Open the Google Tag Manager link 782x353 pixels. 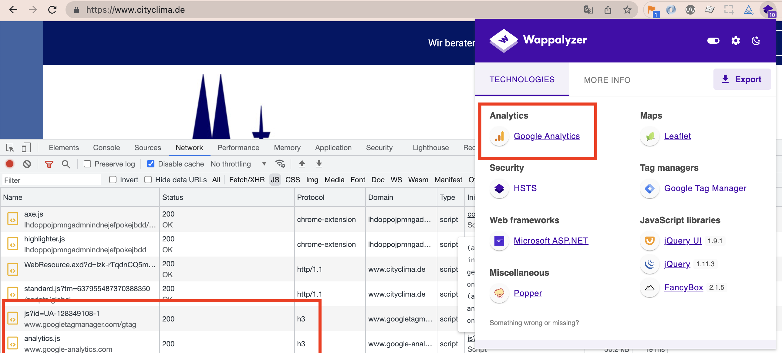tap(705, 188)
